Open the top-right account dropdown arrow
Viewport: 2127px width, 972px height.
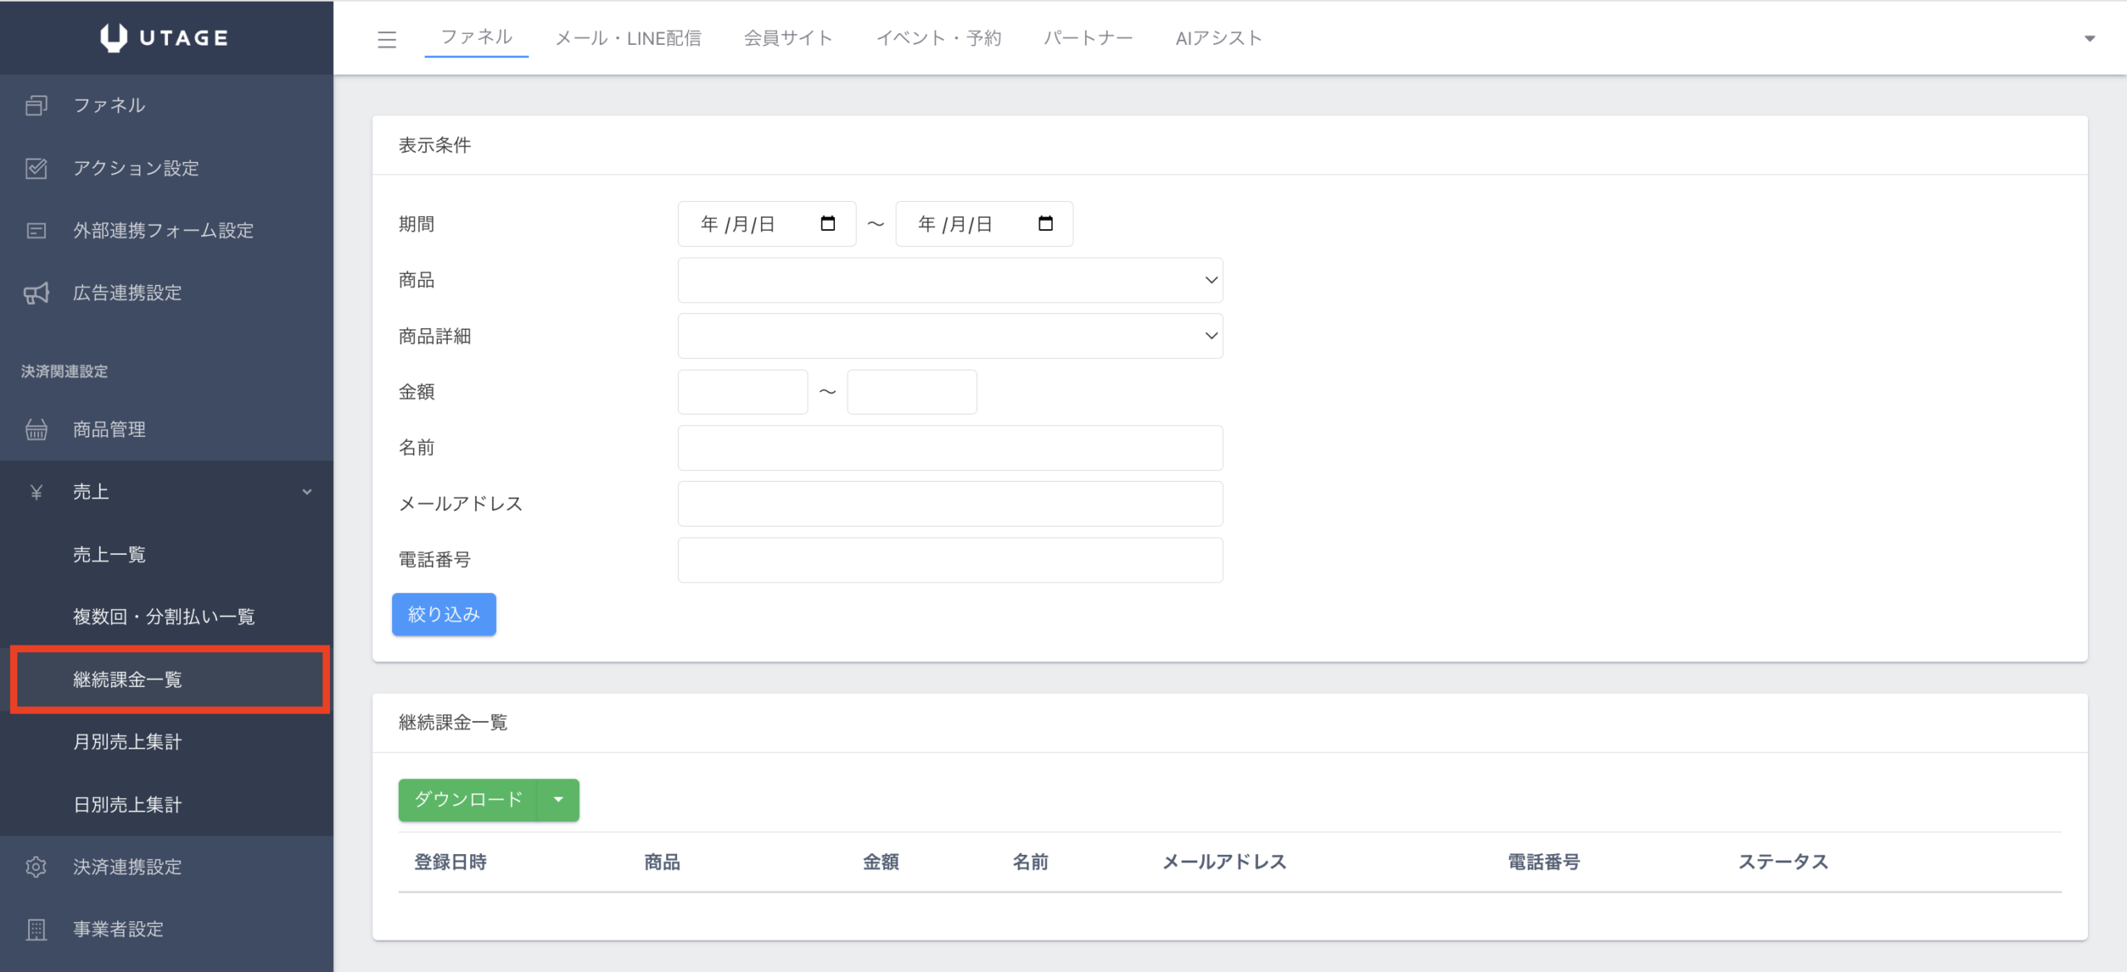(2089, 38)
